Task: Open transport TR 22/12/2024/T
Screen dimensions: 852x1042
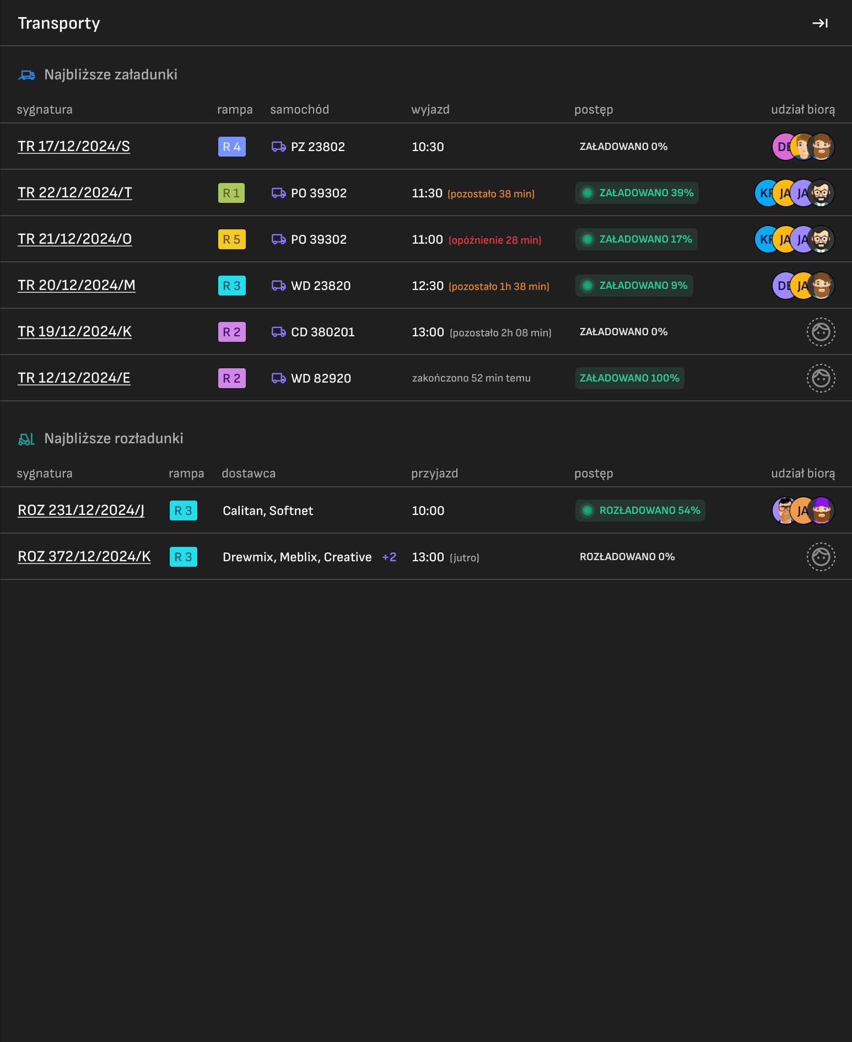Action: 75,193
